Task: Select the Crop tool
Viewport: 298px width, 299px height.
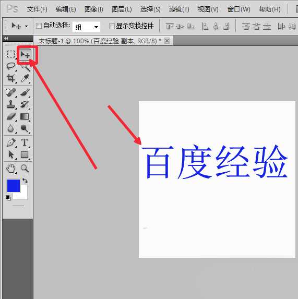Action: tap(11, 78)
